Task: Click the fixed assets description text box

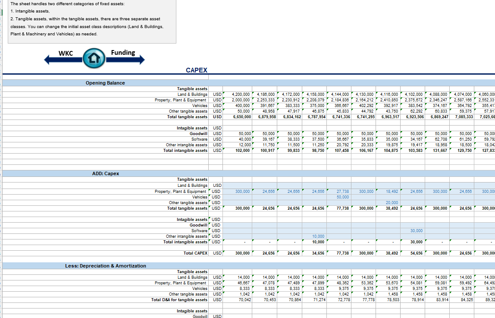Action: pos(92,21)
